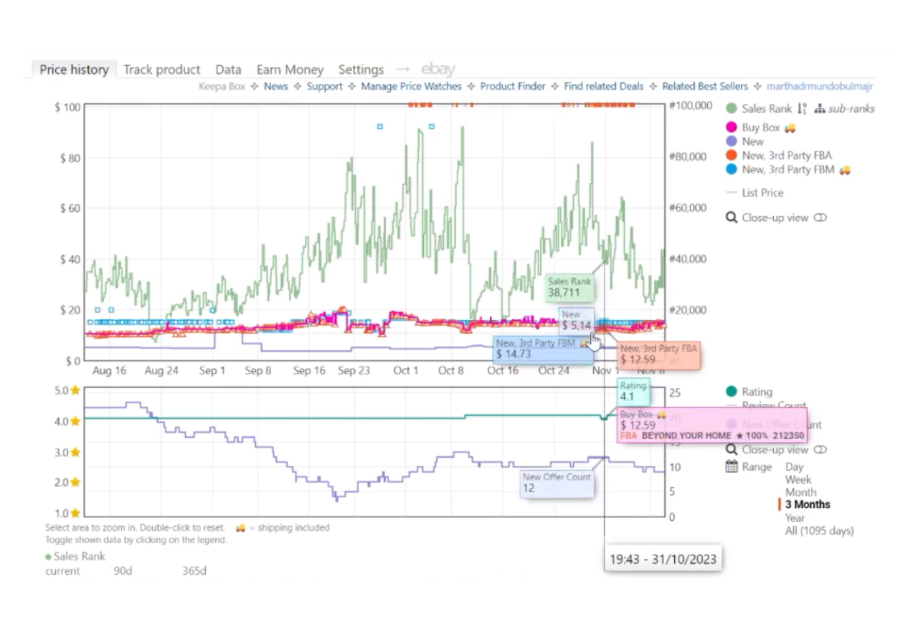Viewport: 918px width, 635px height.
Task: Open the Sales Rank sort order icon
Action: (x=802, y=109)
